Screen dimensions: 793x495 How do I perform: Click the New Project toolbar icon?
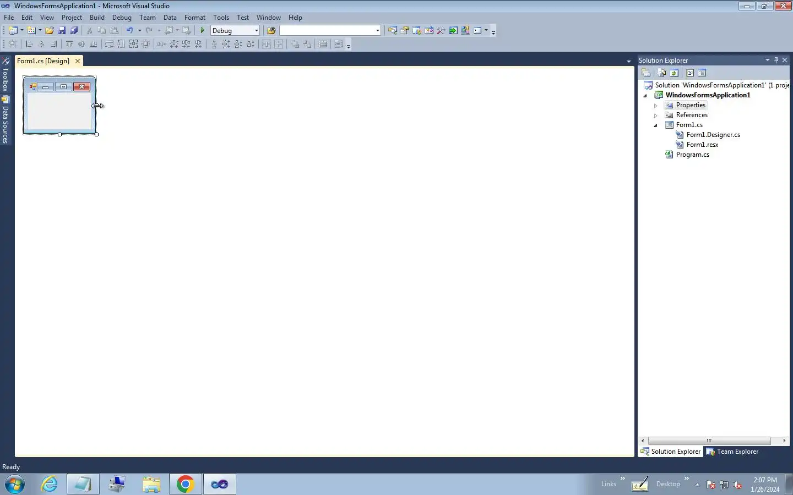[x=12, y=31]
